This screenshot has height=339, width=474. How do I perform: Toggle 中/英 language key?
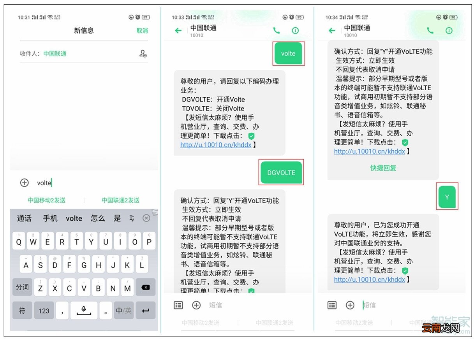[124, 310]
